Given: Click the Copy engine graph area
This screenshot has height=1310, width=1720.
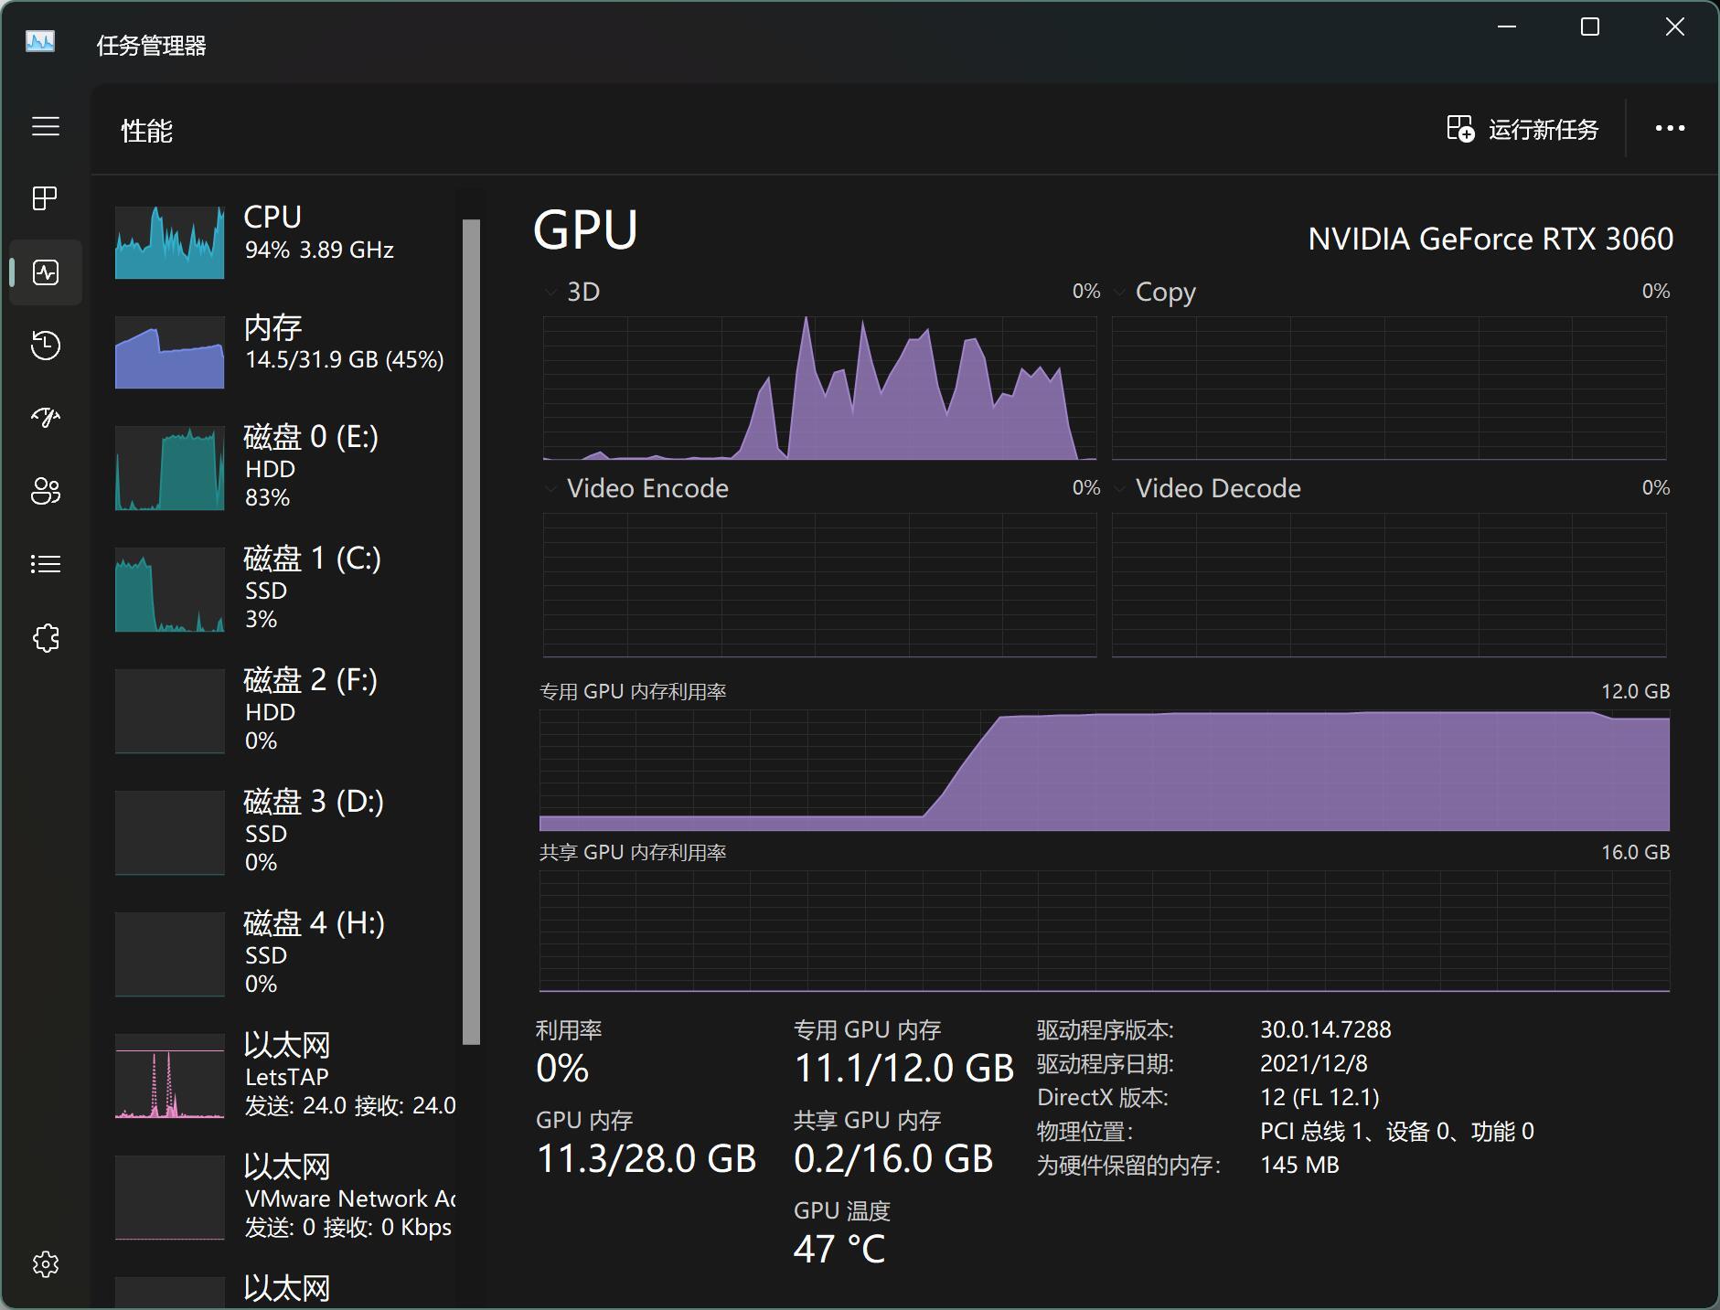Looking at the screenshot, I should click(1389, 388).
